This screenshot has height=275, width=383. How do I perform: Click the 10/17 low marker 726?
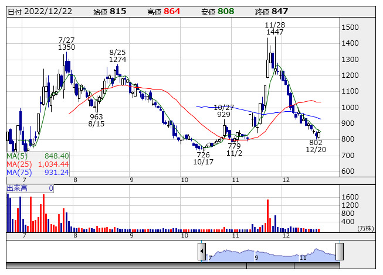203,154
